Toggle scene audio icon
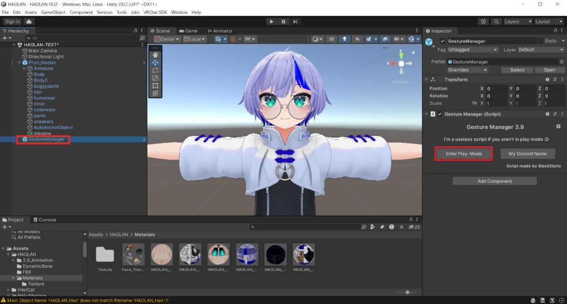 click(357, 39)
